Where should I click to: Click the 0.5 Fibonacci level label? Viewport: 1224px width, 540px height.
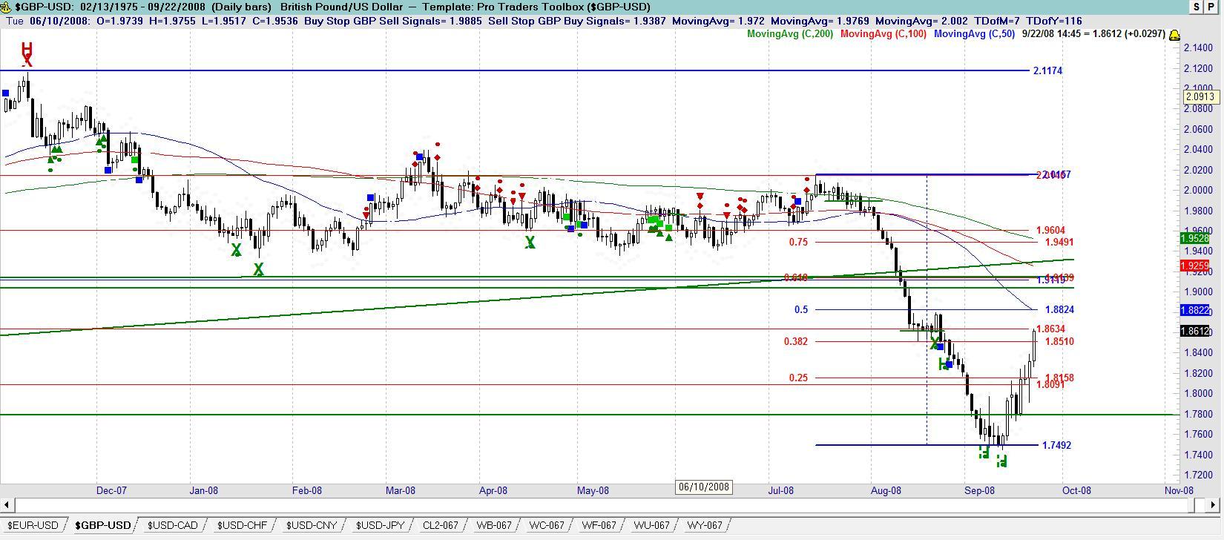pos(801,309)
